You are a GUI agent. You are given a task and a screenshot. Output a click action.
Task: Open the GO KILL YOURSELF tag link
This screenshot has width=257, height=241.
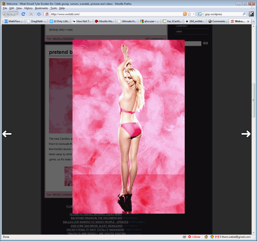(63, 38)
